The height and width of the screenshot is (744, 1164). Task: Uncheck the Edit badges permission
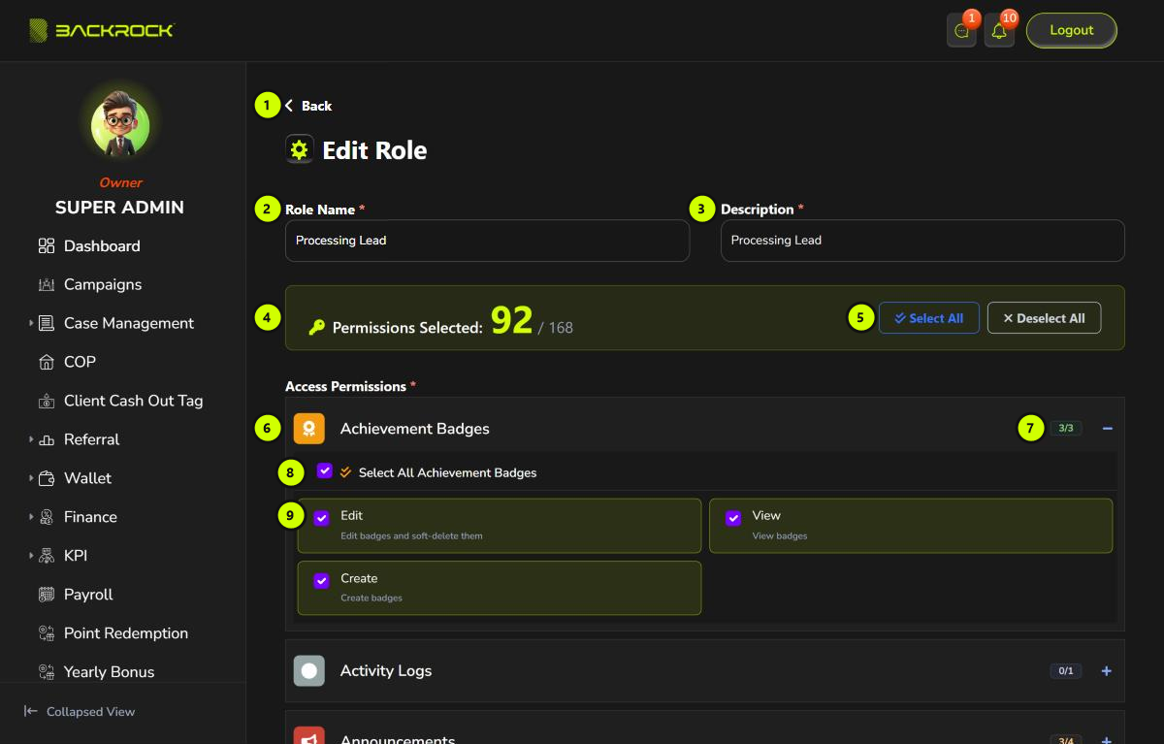[x=321, y=518]
